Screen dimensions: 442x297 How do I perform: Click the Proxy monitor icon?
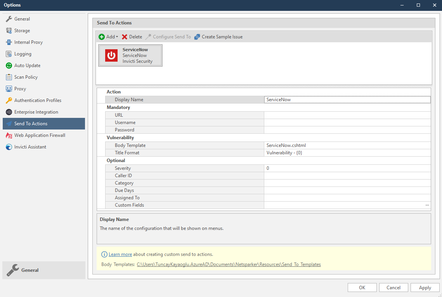[9, 89]
